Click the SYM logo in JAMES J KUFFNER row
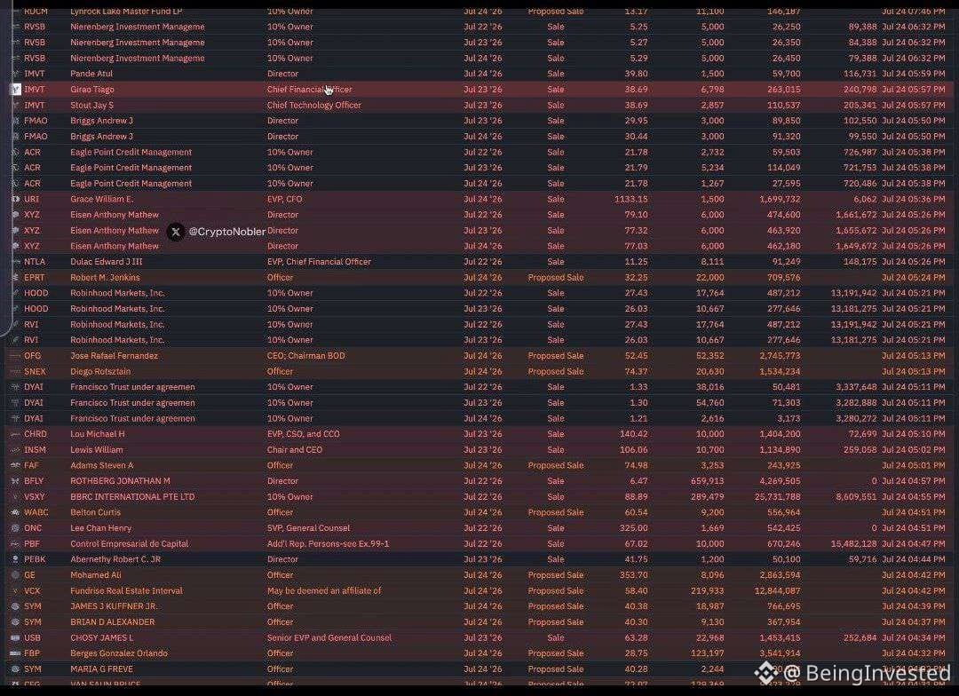Screen dimensions: 959x696 [16, 606]
